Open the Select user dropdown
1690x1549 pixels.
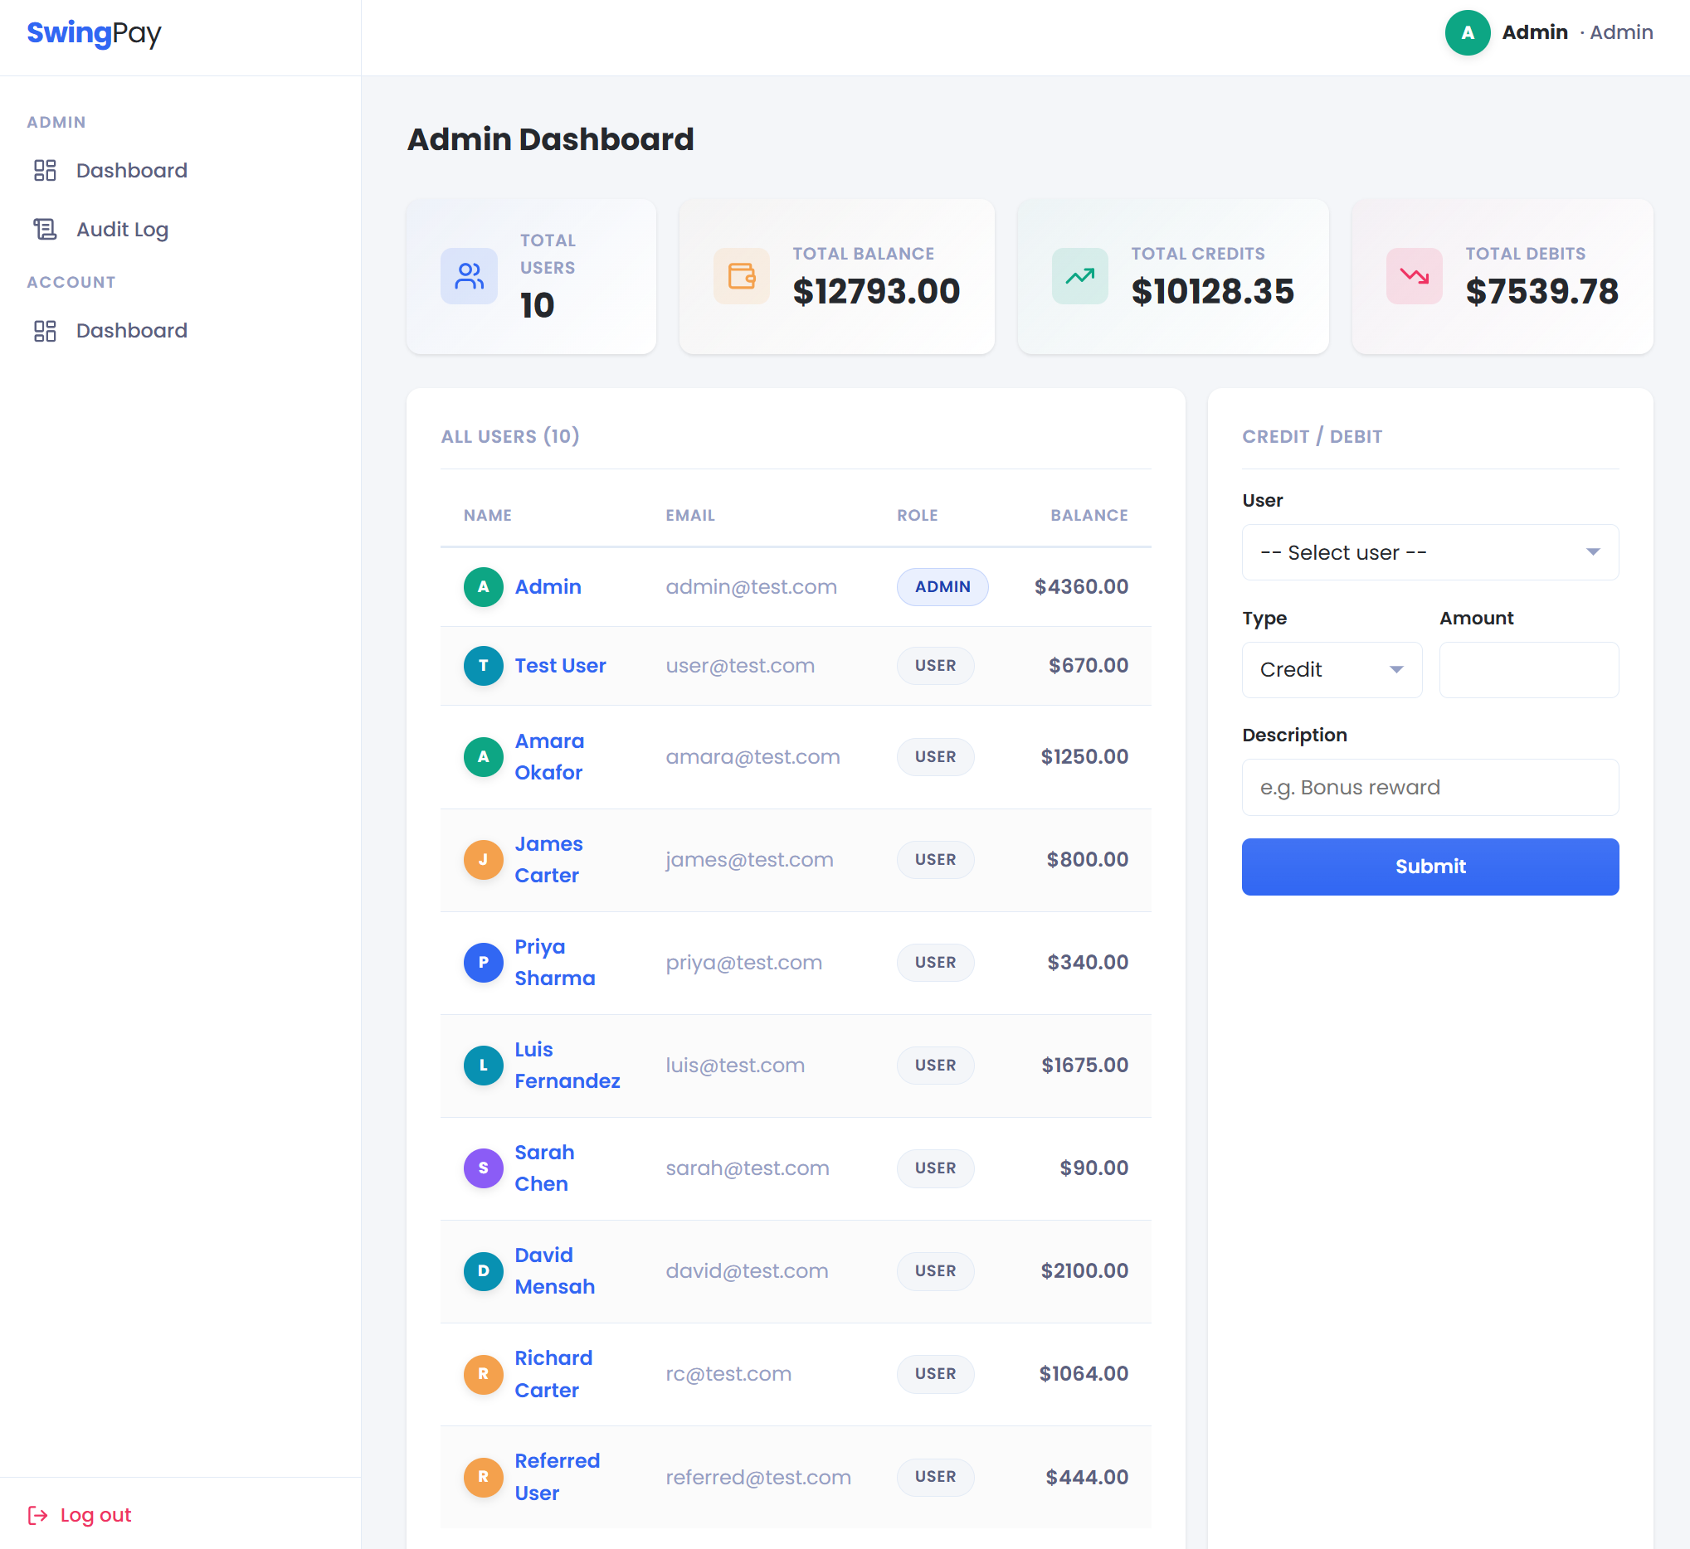pyautogui.click(x=1429, y=552)
